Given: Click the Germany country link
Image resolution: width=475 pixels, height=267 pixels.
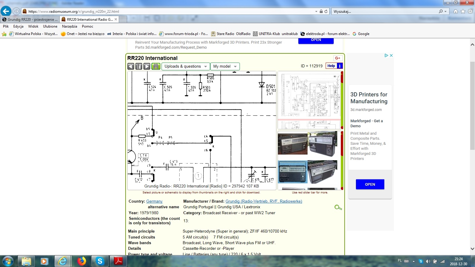Looking at the screenshot, I should 154,201.
